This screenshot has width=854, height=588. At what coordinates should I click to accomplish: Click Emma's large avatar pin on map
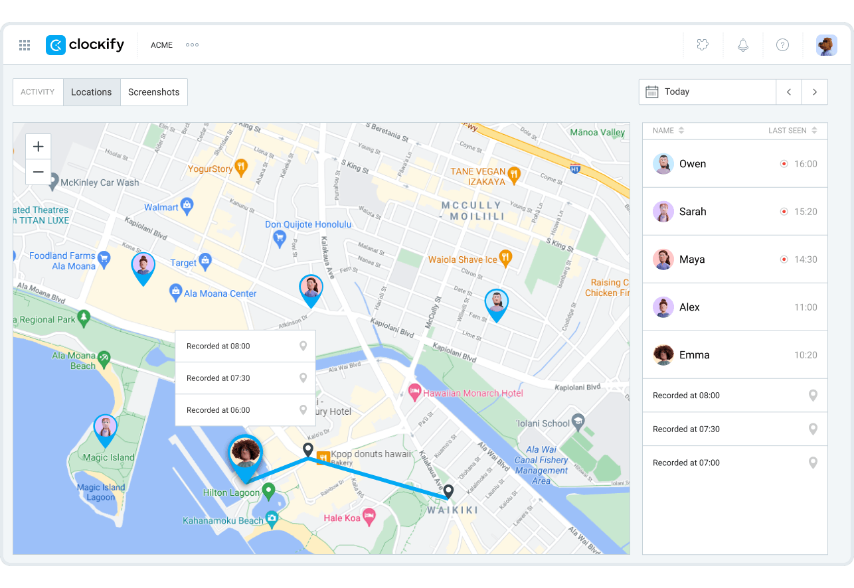(245, 458)
